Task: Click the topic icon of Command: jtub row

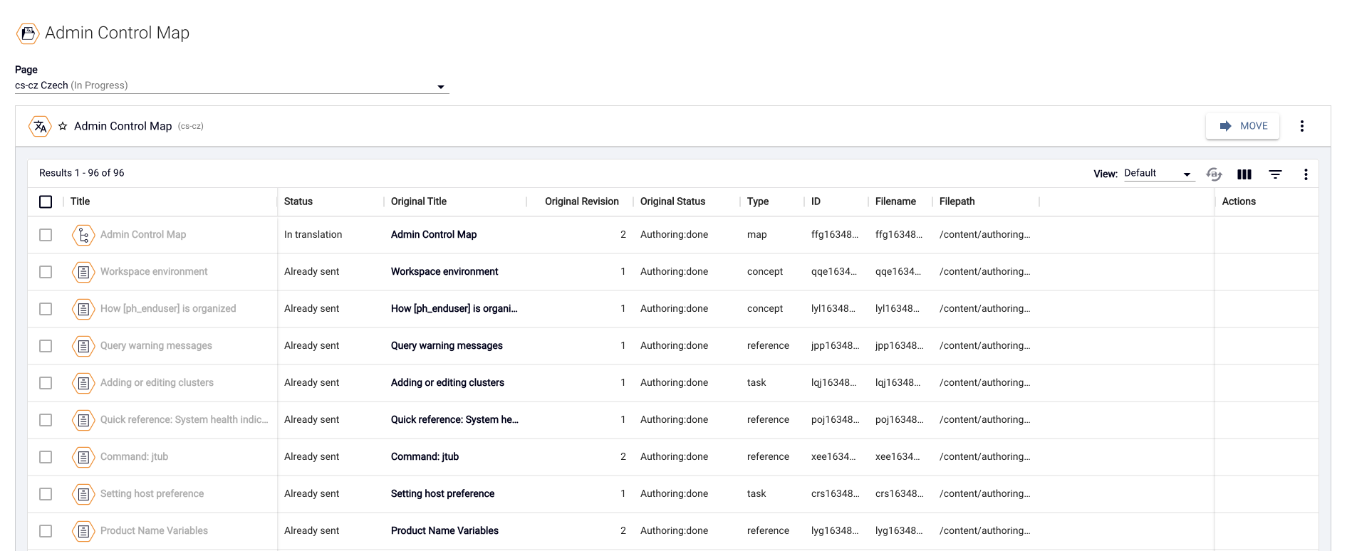Action: click(83, 457)
